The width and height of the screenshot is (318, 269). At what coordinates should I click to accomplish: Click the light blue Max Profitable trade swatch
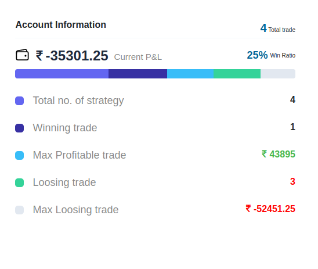[x=20, y=155]
